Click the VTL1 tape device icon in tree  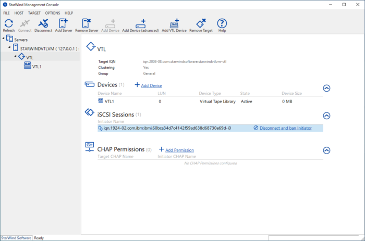(x=28, y=65)
